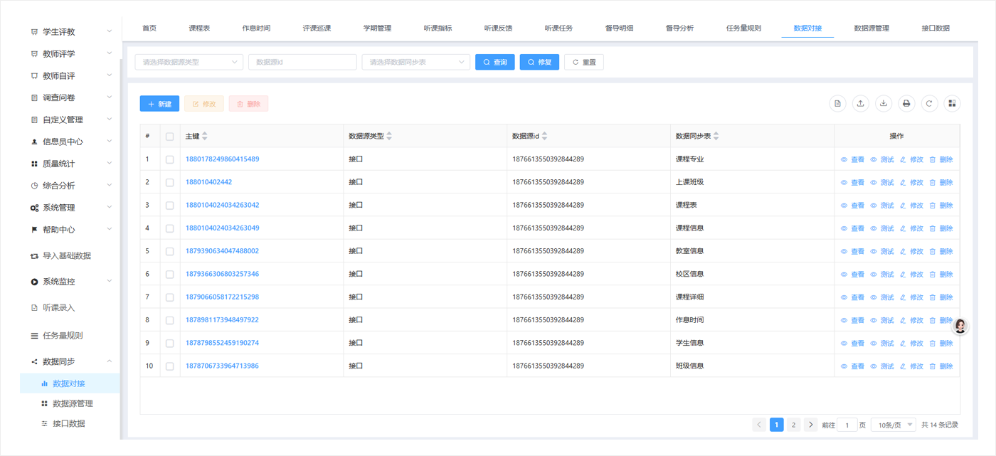
Task: Click the circular refresh icon above table
Action: coord(928,104)
